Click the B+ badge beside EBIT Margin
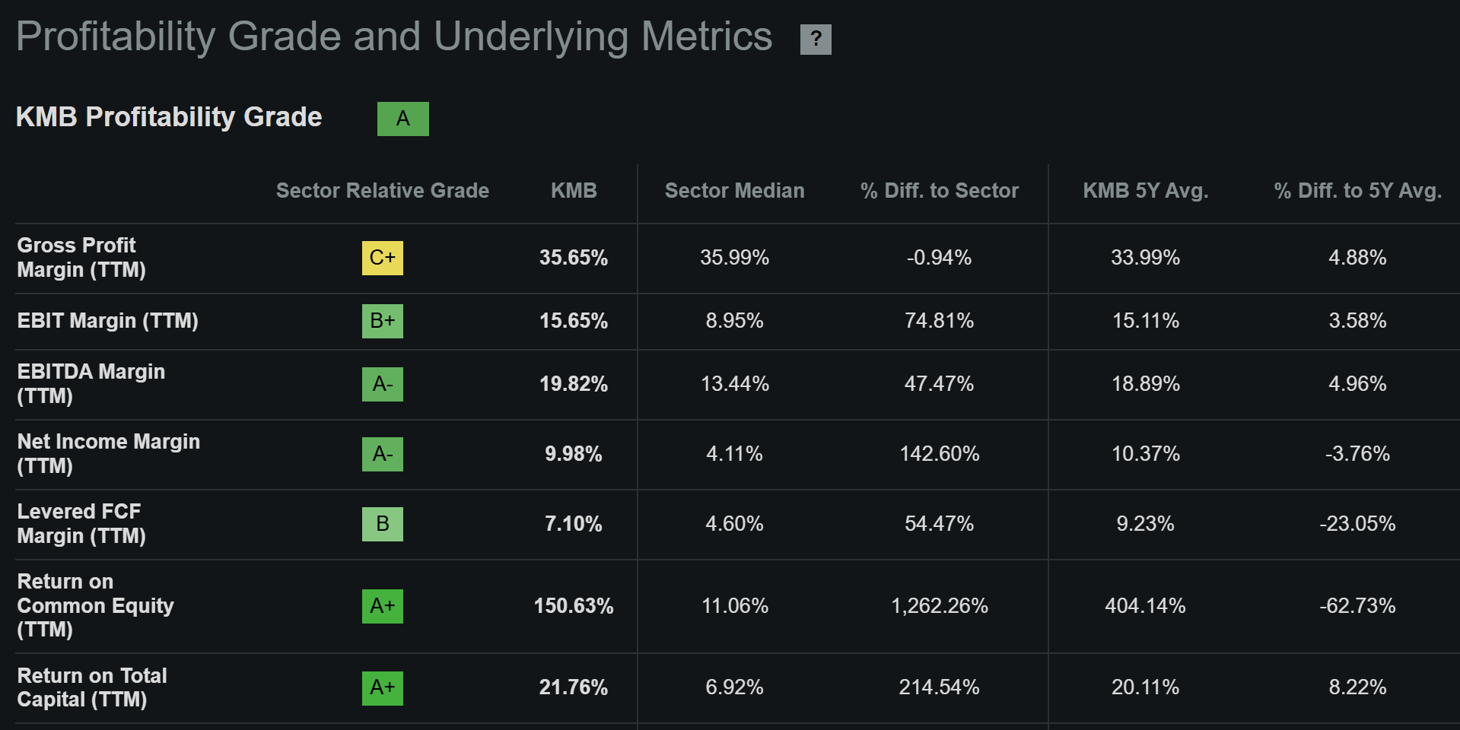Image resolution: width=1460 pixels, height=730 pixels. pos(383,321)
